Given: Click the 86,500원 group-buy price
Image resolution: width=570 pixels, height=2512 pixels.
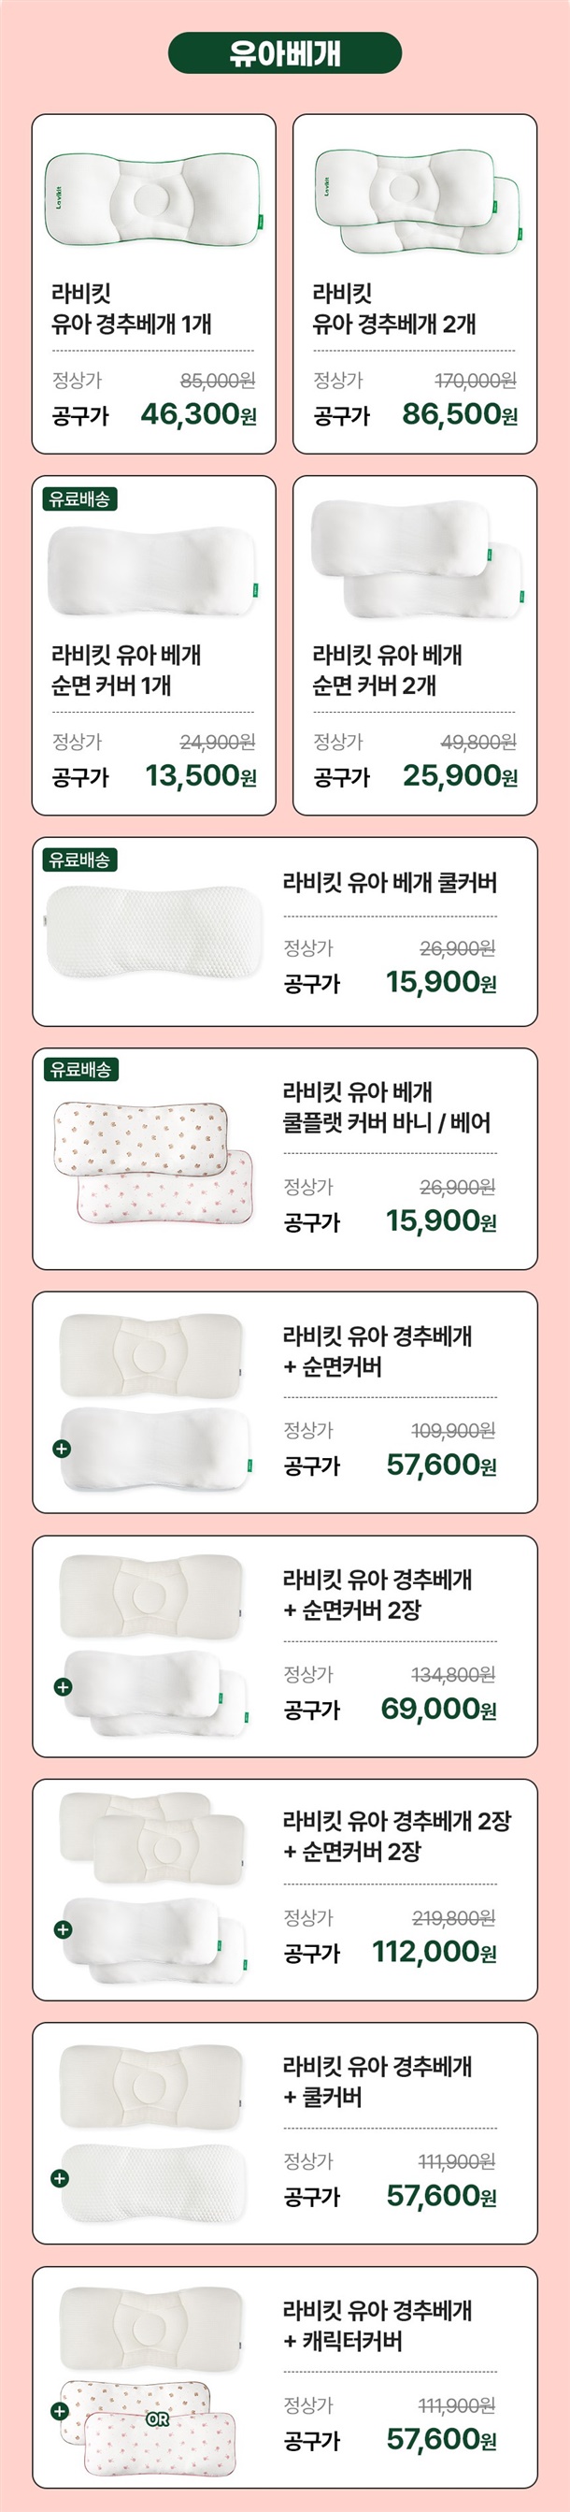Looking at the screenshot, I should coord(459,414).
